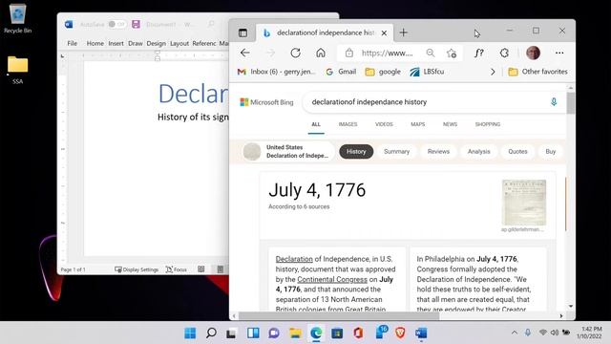
Task: Open Edge settings and more menu
Action: (559, 54)
